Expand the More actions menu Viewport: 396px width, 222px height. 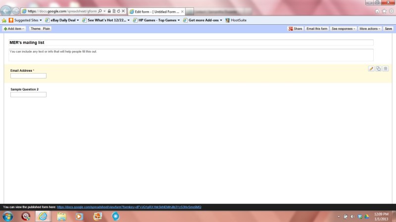(370, 29)
